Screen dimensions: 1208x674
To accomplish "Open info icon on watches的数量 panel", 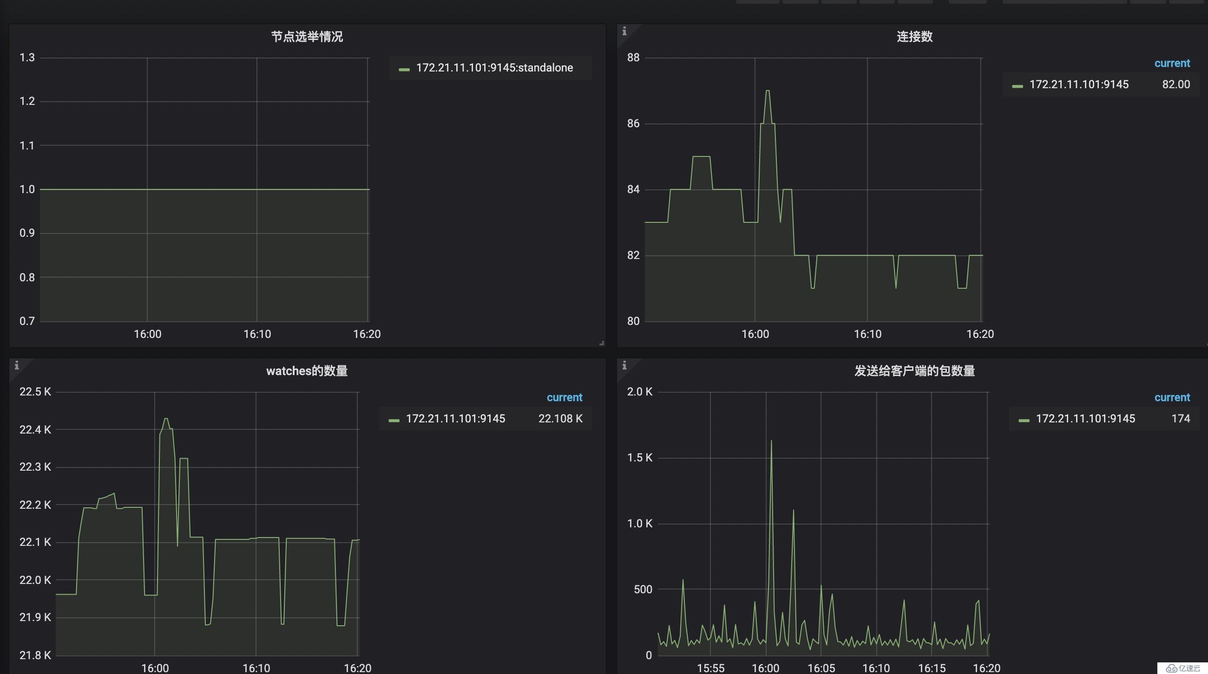I will (x=17, y=365).
